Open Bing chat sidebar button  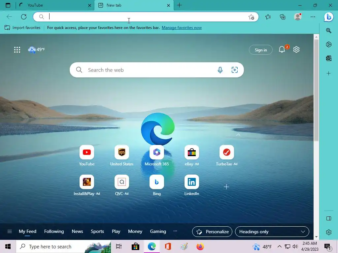click(328, 16)
